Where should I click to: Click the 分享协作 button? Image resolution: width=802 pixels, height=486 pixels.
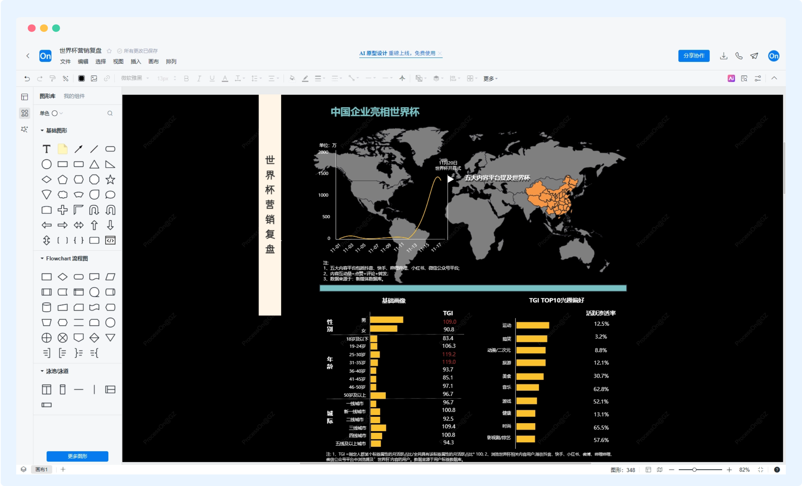(x=694, y=56)
